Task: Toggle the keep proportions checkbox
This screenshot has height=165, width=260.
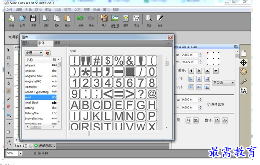Action: [208, 104]
